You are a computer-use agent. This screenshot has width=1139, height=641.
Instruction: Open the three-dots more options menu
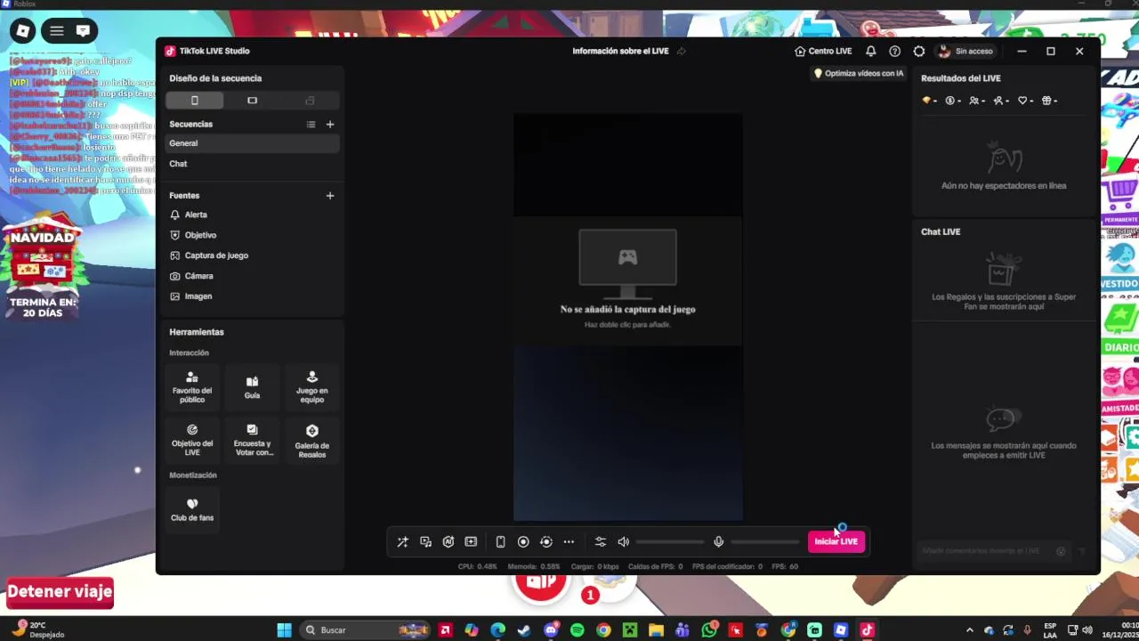pos(569,542)
